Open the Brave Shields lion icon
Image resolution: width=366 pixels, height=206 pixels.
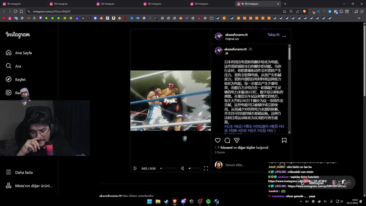pos(304,11)
